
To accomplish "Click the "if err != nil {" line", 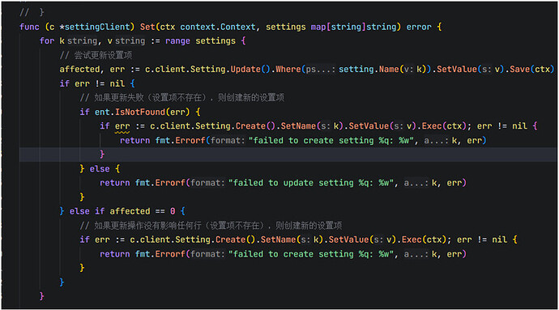I will 97,83.
